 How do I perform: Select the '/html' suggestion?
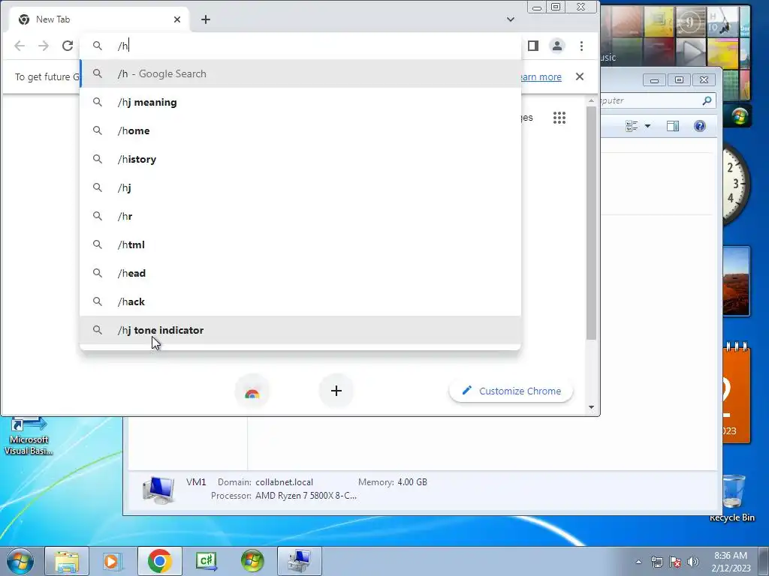(x=300, y=244)
